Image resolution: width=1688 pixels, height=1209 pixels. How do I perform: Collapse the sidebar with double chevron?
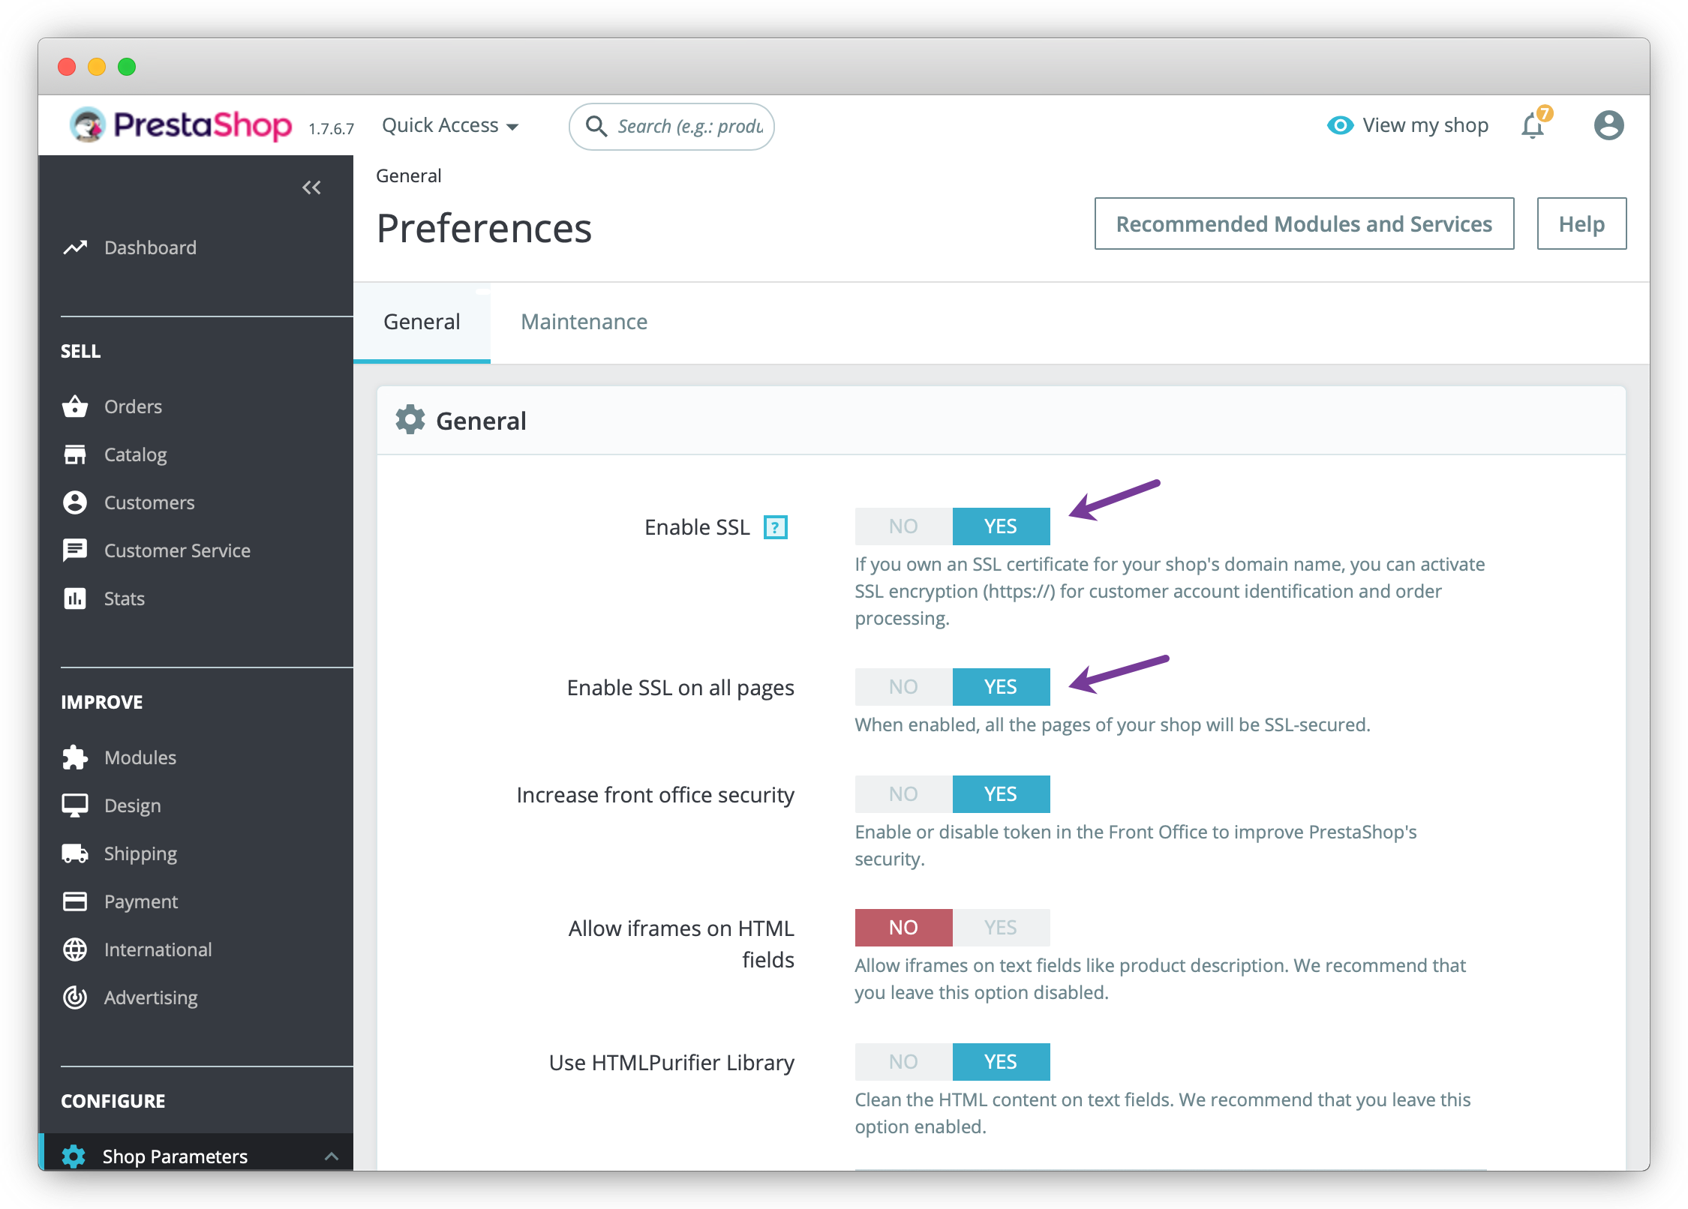(x=311, y=187)
